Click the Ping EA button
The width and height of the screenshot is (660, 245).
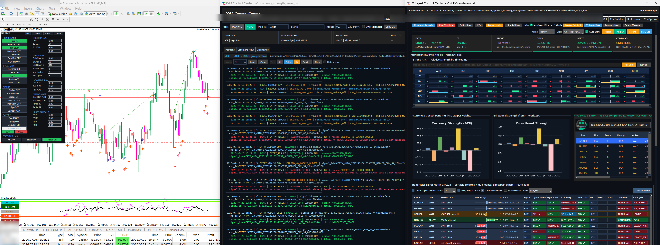(620, 32)
